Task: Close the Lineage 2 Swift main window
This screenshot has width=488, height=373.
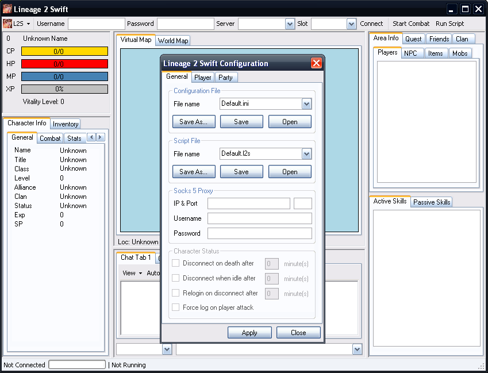Action: pyautogui.click(x=478, y=9)
